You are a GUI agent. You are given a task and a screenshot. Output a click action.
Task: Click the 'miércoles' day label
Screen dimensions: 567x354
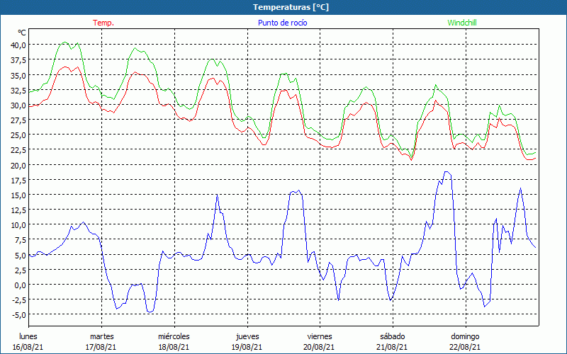pyautogui.click(x=174, y=336)
